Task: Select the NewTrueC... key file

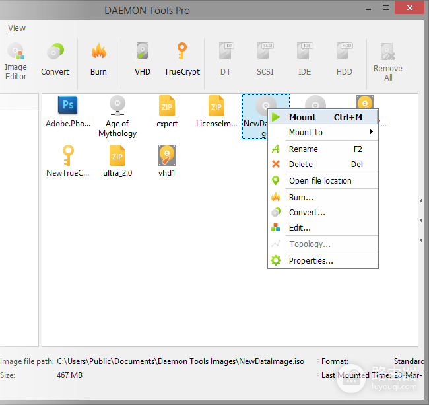Action: pos(68,161)
